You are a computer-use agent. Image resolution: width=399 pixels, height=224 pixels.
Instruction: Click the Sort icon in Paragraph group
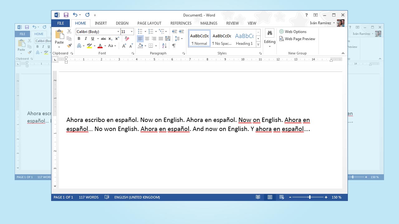click(164, 46)
